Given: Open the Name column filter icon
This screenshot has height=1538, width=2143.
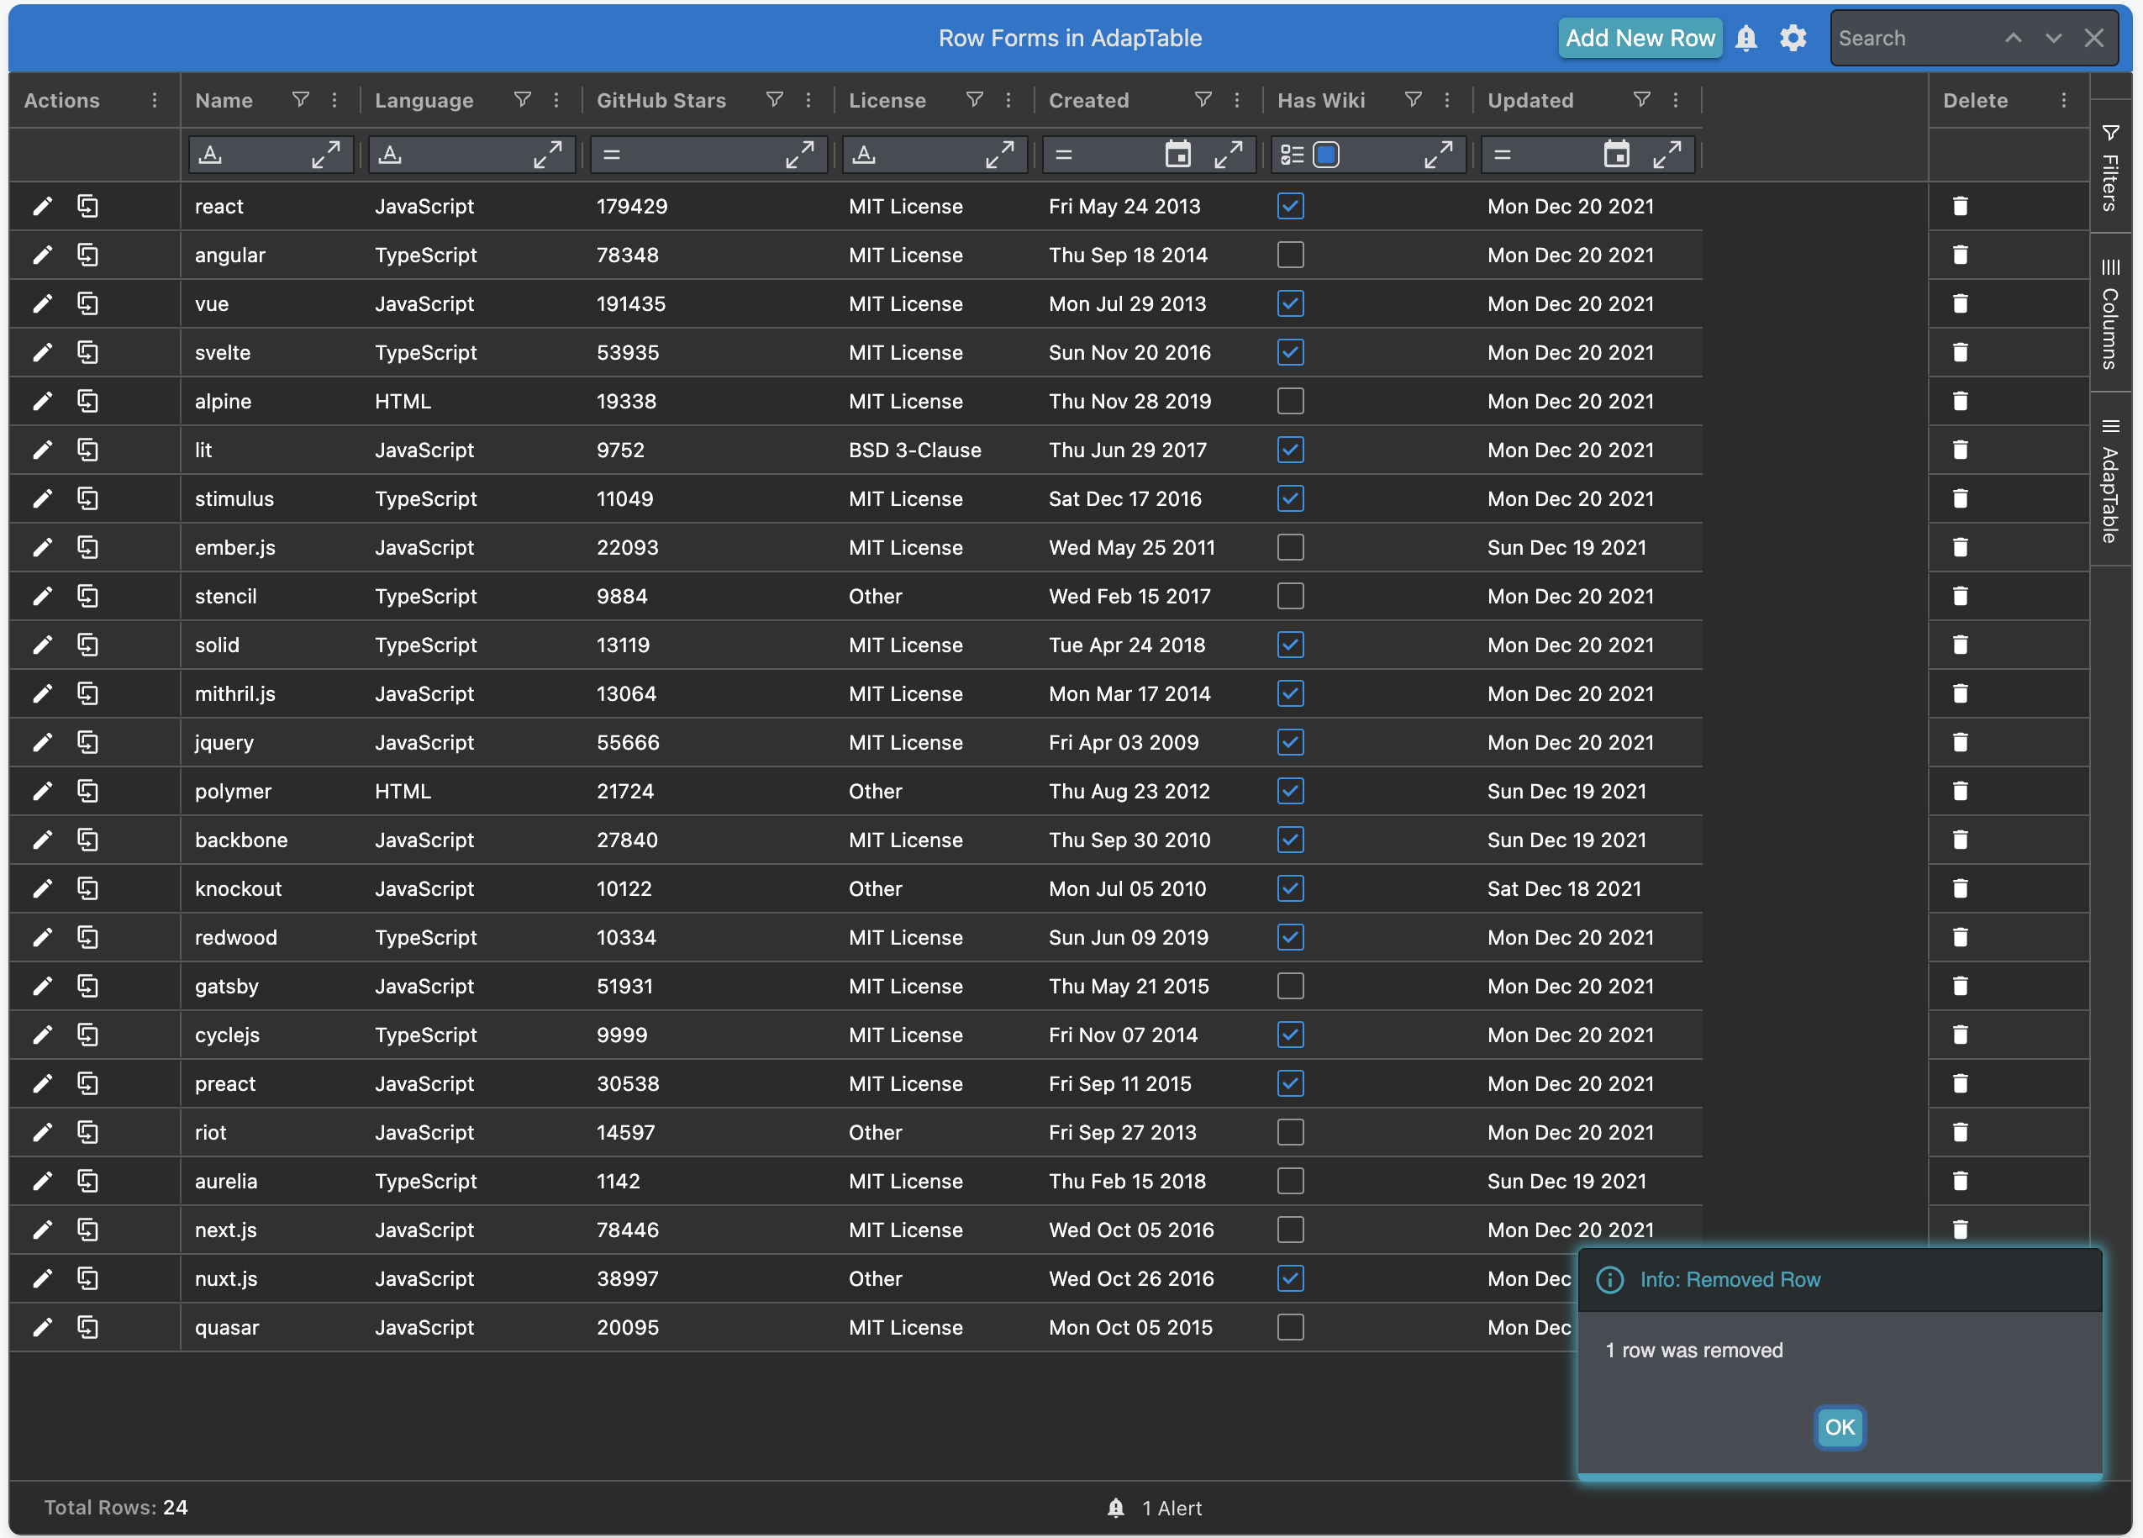Looking at the screenshot, I should point(301,100).
